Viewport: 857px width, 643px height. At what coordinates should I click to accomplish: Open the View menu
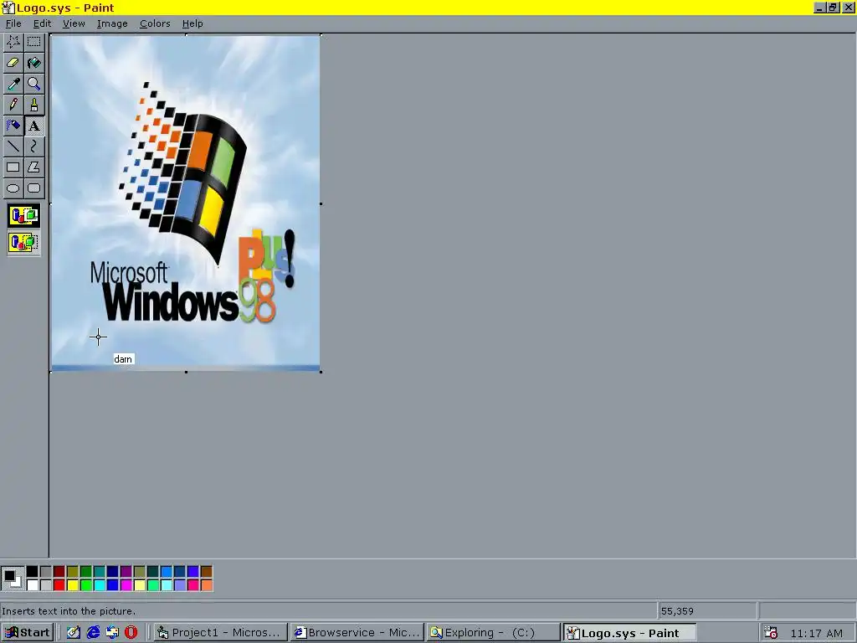click(74, 23)
